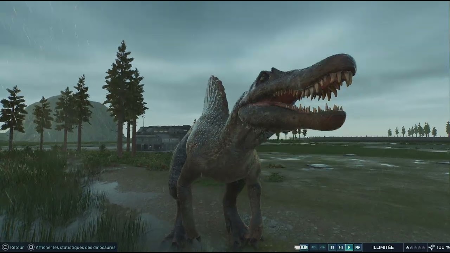Click the circle Retour button icon
Viewport: 450px width, 253px height.
tap(5, 247)
